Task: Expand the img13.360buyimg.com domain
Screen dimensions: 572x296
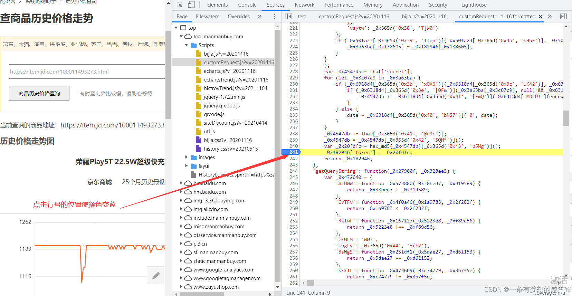Action: point(181,200)
